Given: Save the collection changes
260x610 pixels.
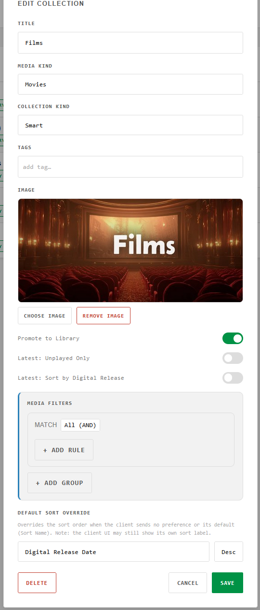Looking at the screenshot, I should [227, 582].
